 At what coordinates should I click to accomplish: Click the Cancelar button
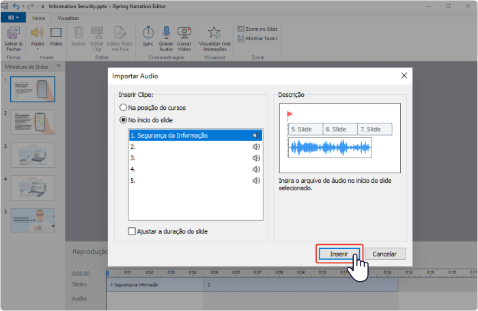384,254
